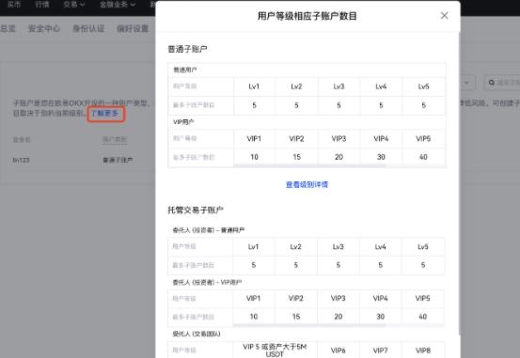Click the horizontal scrollbar under the 普通子账户 VIP table
Screen dimensions: 520x358
point(309,165)
